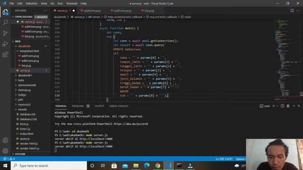Open editor more actions ellipsis

298,10
